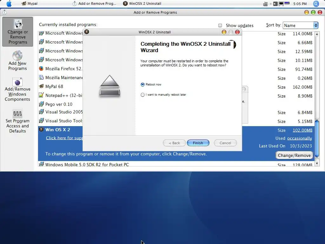Open the Sort by Name dropdown

[300, 25]
